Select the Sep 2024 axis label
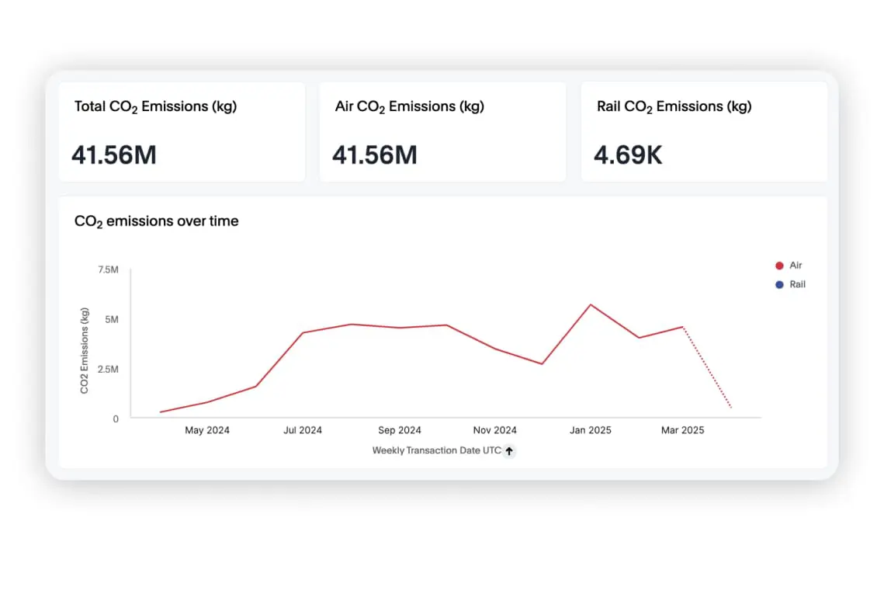 [399, 430]
